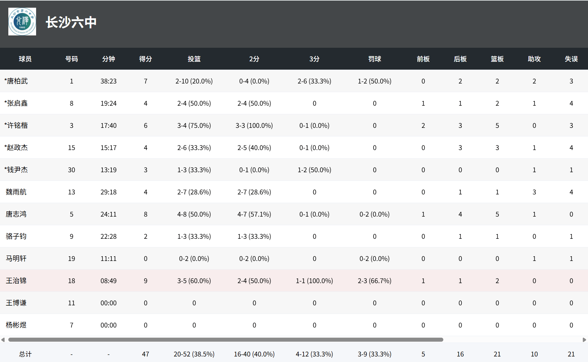Click the 失误 column header
This screenshot has height=362, width=588.
click(x=571, y=59)
